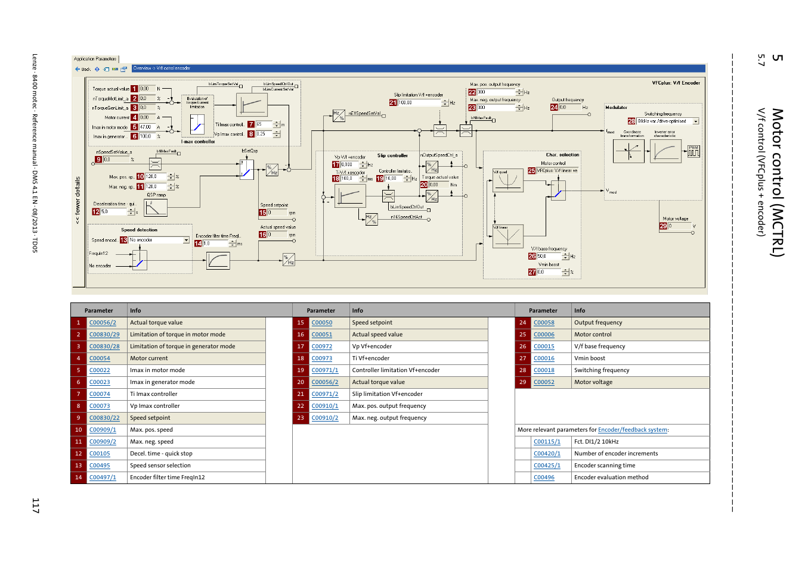Click the blue navigation diamond toolbar icon

click(x=97, y=69)
